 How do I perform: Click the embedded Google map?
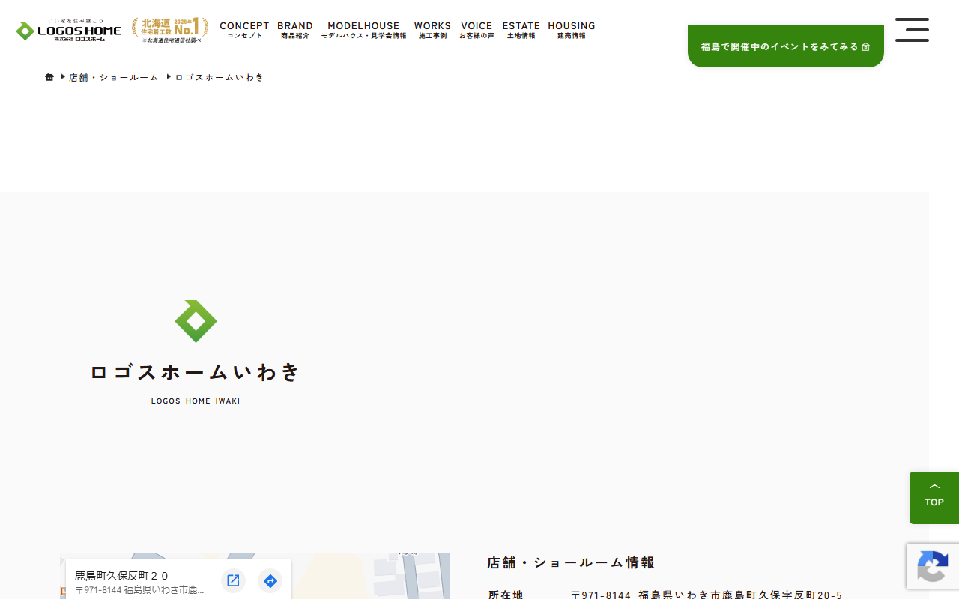coord(255,577)
